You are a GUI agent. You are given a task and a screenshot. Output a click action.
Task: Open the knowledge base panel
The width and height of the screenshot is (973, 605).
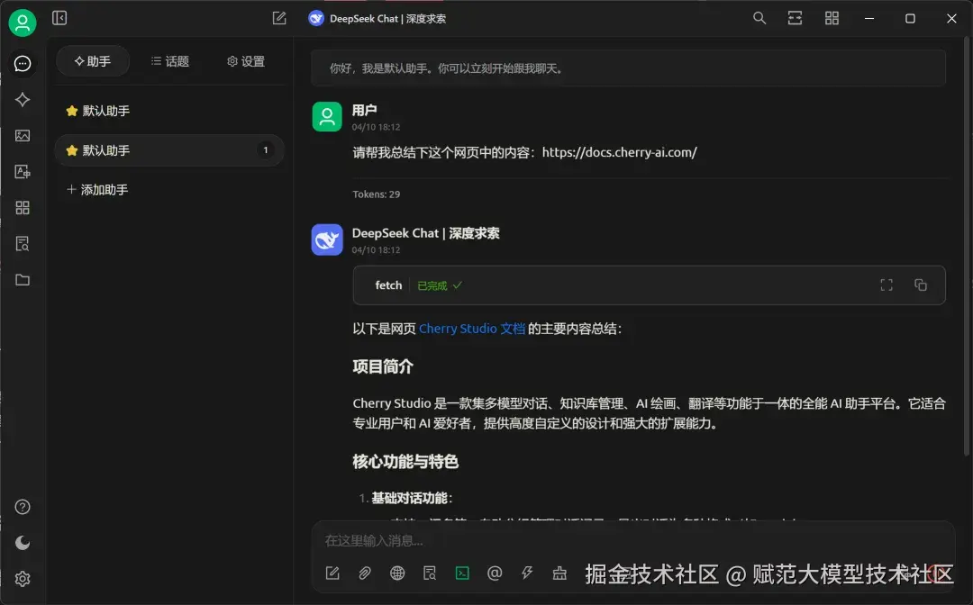[x=23, y=243]
